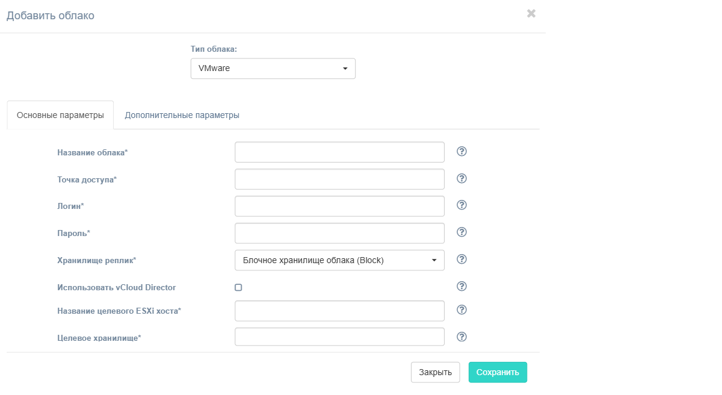Open the Тип облака dropdown showing VMware
This screenshot has width=722, height=395.
point(273,69)
